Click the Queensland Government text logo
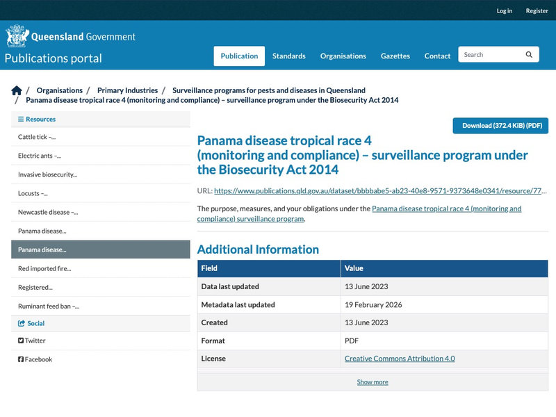The width and height of the screenshot is (556, 417). (83, 37)
